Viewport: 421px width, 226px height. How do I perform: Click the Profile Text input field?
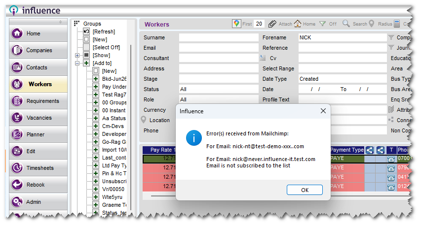click(x=343, y=99)
